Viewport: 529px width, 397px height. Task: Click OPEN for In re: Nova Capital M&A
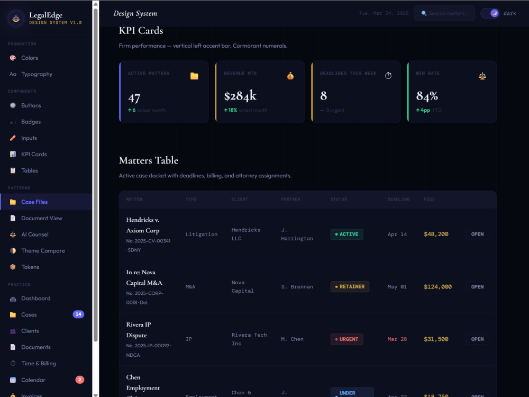click(477, 287)
